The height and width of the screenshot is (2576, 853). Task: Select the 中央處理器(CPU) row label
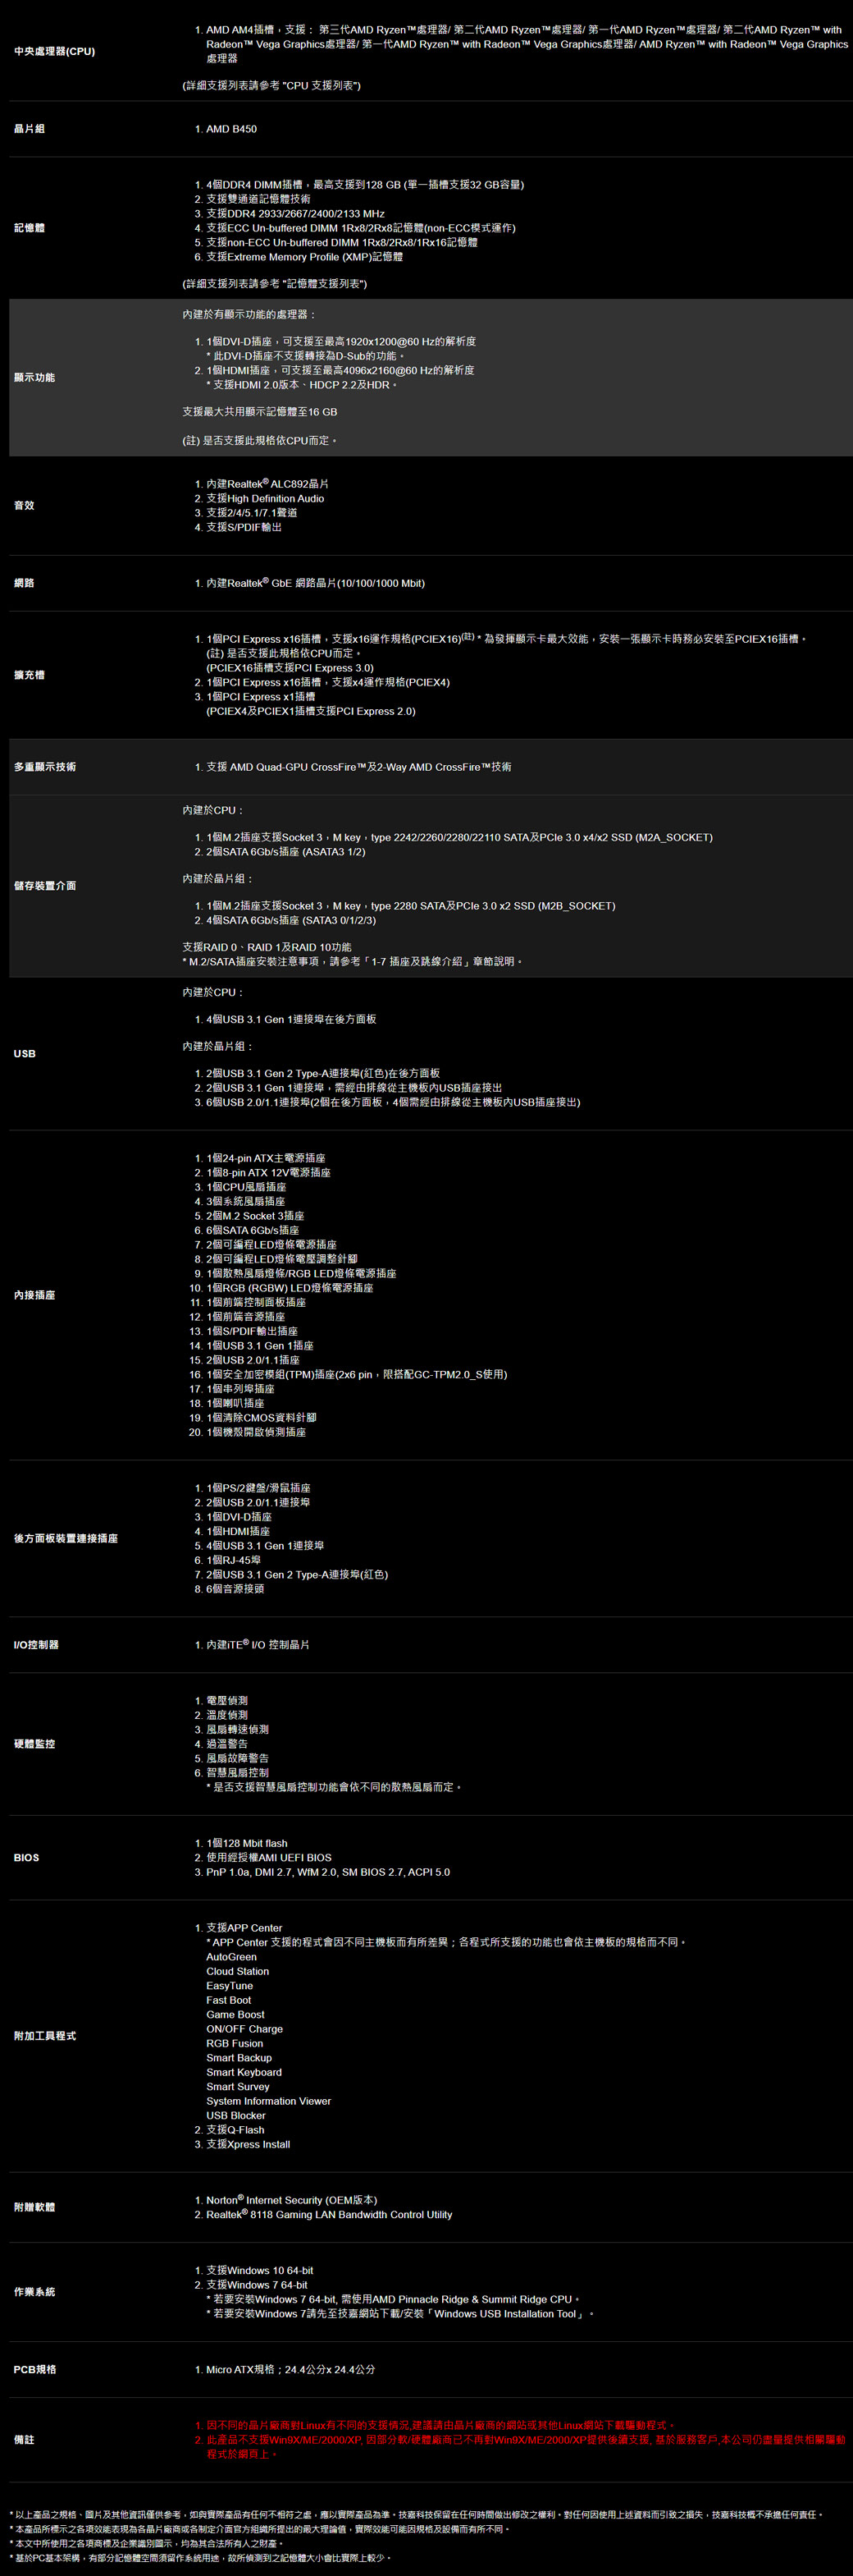click(54, 51)
